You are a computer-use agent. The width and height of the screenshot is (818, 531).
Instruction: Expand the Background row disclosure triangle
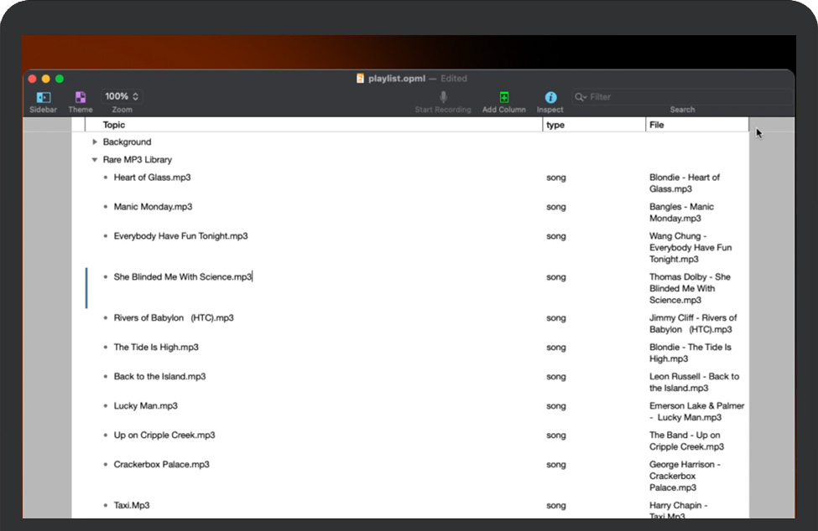[95, 142]
